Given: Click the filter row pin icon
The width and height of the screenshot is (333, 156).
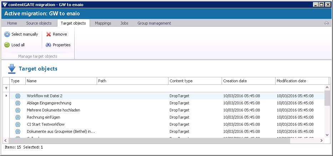Looking at the screenshot, I should (6, 88).
